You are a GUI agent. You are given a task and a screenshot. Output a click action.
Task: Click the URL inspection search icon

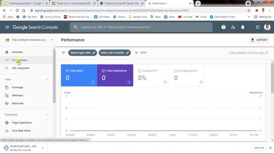(x=75, y=27)
